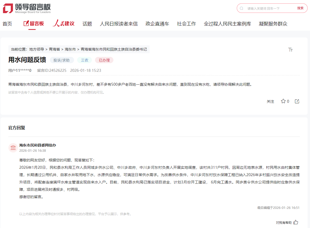
Task: Click the 海东市民和县委网信办 institution avatar icon
Action: 13,148
